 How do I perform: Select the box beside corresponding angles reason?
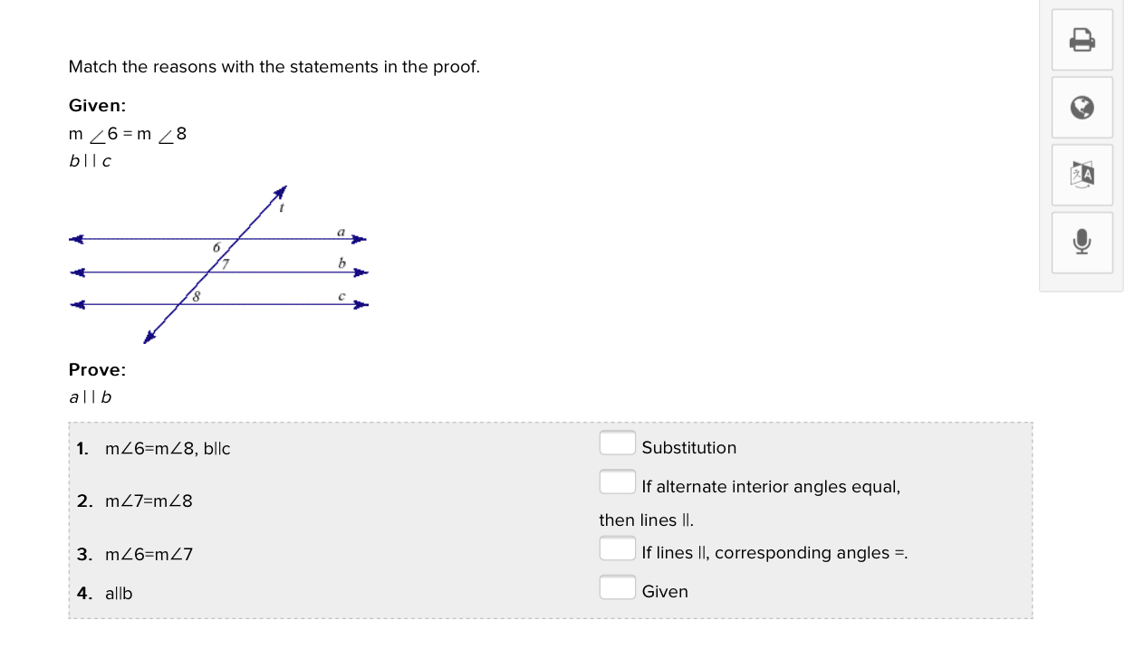[617, 548]
